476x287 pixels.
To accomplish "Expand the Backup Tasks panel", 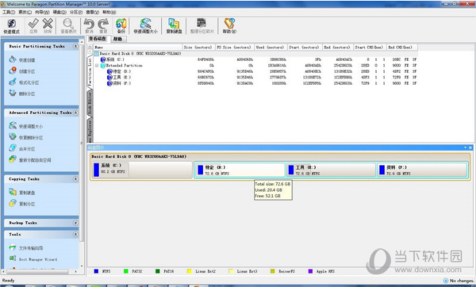I will 75,223.
